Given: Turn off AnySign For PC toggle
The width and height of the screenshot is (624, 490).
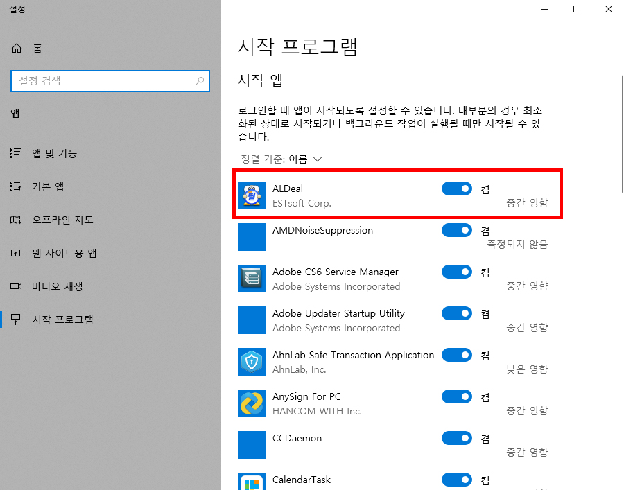Looking at the screenshot, I should coord(457,396).
